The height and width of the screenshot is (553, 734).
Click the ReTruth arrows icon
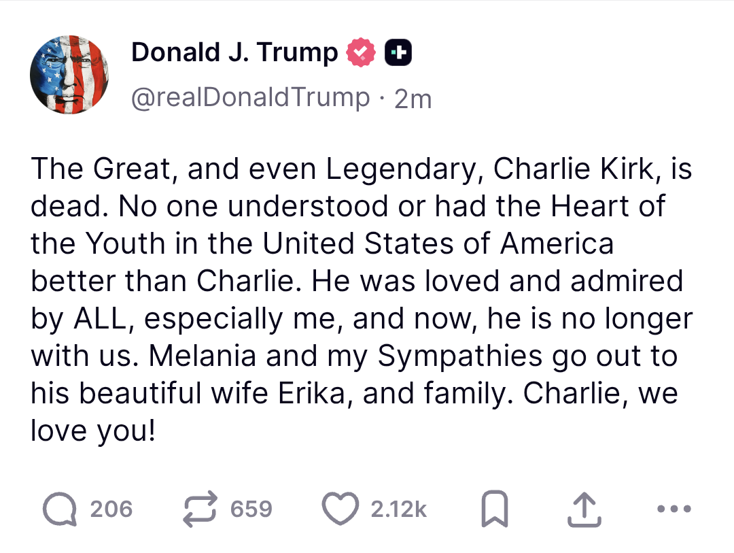pos(200,509)
